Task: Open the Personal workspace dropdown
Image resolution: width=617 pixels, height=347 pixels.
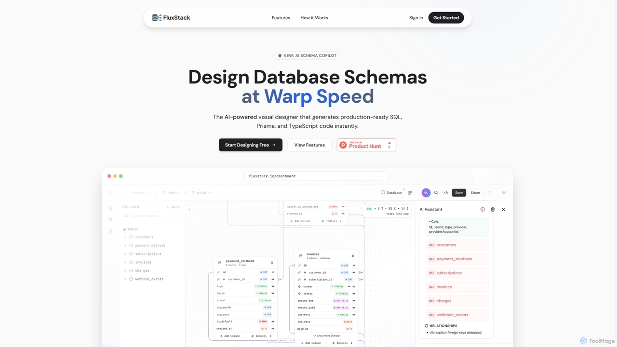Action: point(138,193)
